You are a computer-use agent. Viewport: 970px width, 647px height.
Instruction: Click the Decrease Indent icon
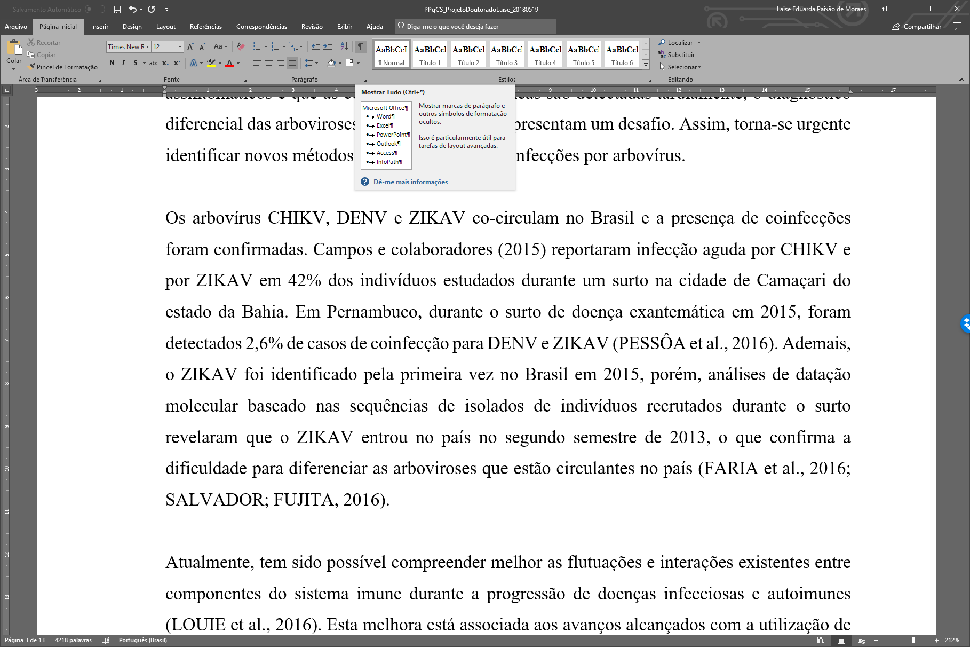point(316,46)
